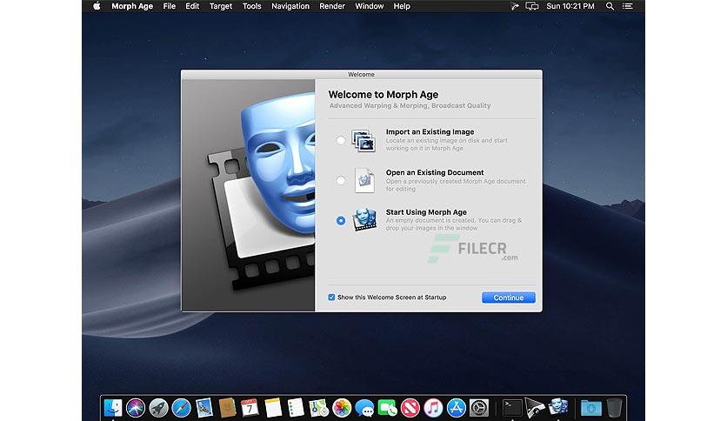Click the arrow status icon in menu bar
This screenshot has height=421, width=727.
click(514, 6)
